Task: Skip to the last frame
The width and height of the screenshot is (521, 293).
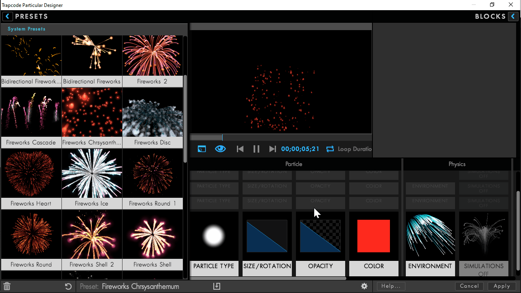Action: 273,149
